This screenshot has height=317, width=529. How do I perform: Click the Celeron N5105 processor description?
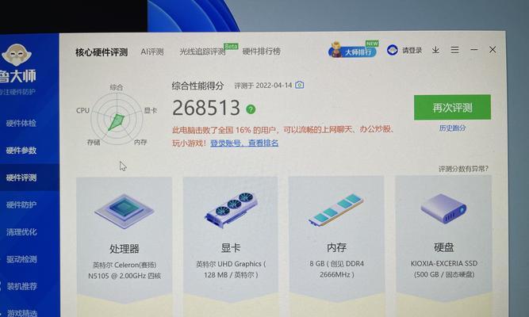tap(125, 270)
